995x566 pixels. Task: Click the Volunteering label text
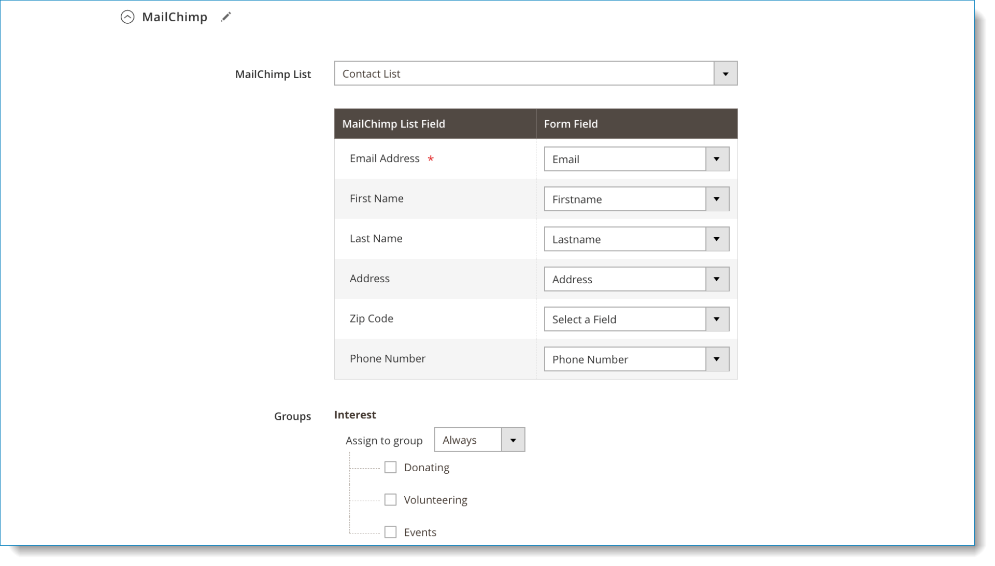pyautogui.click(x=435, y=500)
